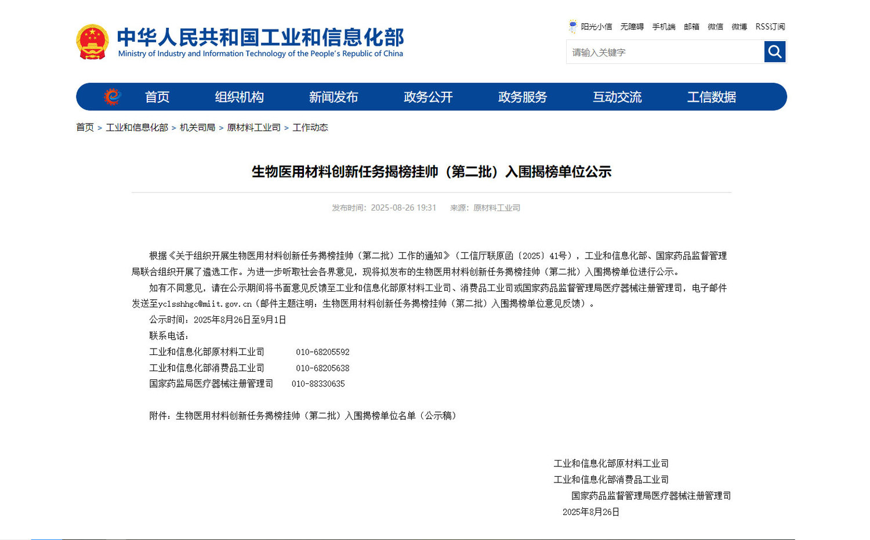Click the phone number 010-68205638
The height and width of the screenshot is (540, 870).
point(322,368)
